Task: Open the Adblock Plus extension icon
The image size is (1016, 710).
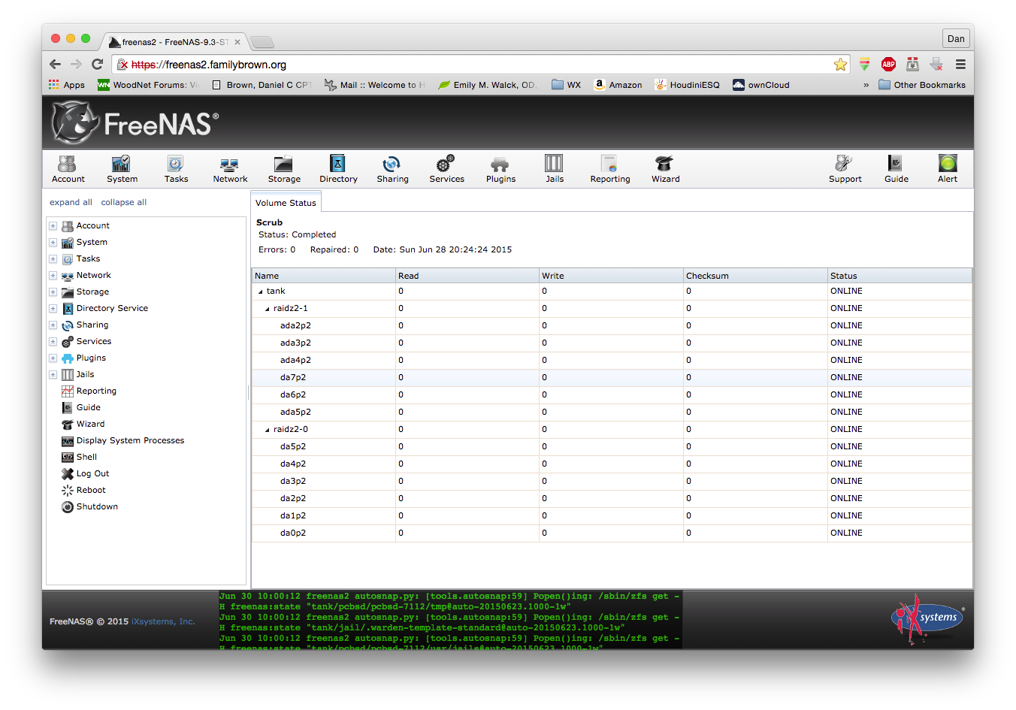Action: coord(888,64)
